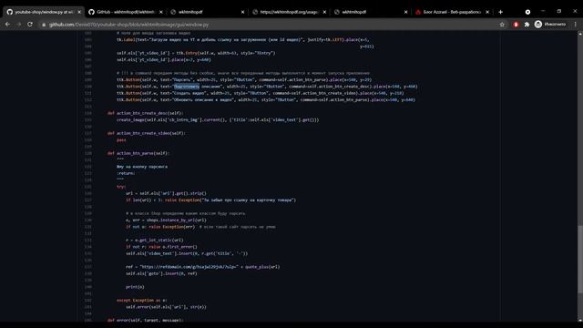583x328 pixels.
Task: Click the padlock icon in address bar
Action: (x=44, y=25)
